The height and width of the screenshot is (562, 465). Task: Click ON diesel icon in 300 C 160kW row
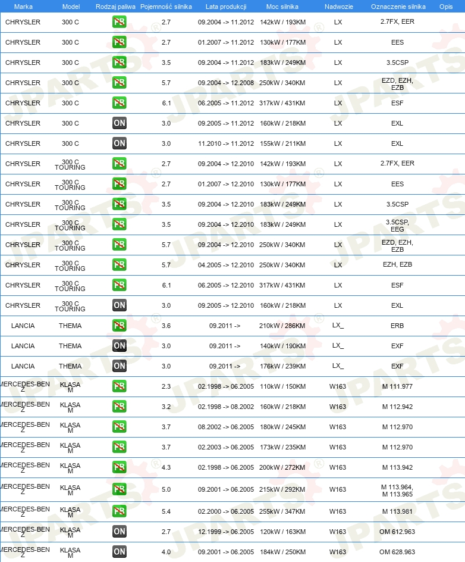point(119,123)
